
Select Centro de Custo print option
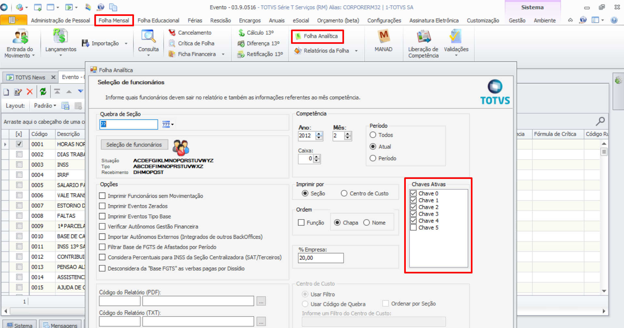[x=344, y=193]
